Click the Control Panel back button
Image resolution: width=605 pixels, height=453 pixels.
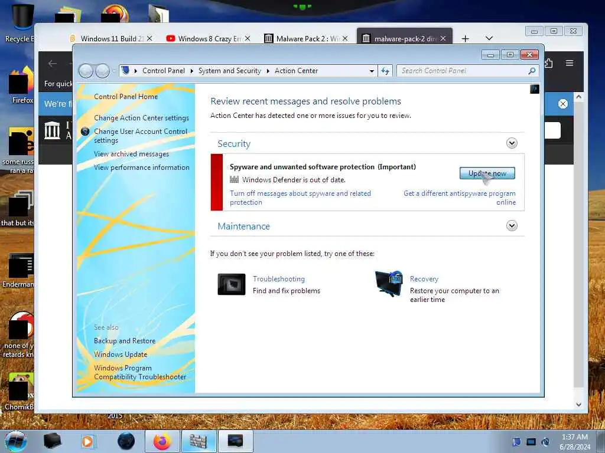[86, 71]
